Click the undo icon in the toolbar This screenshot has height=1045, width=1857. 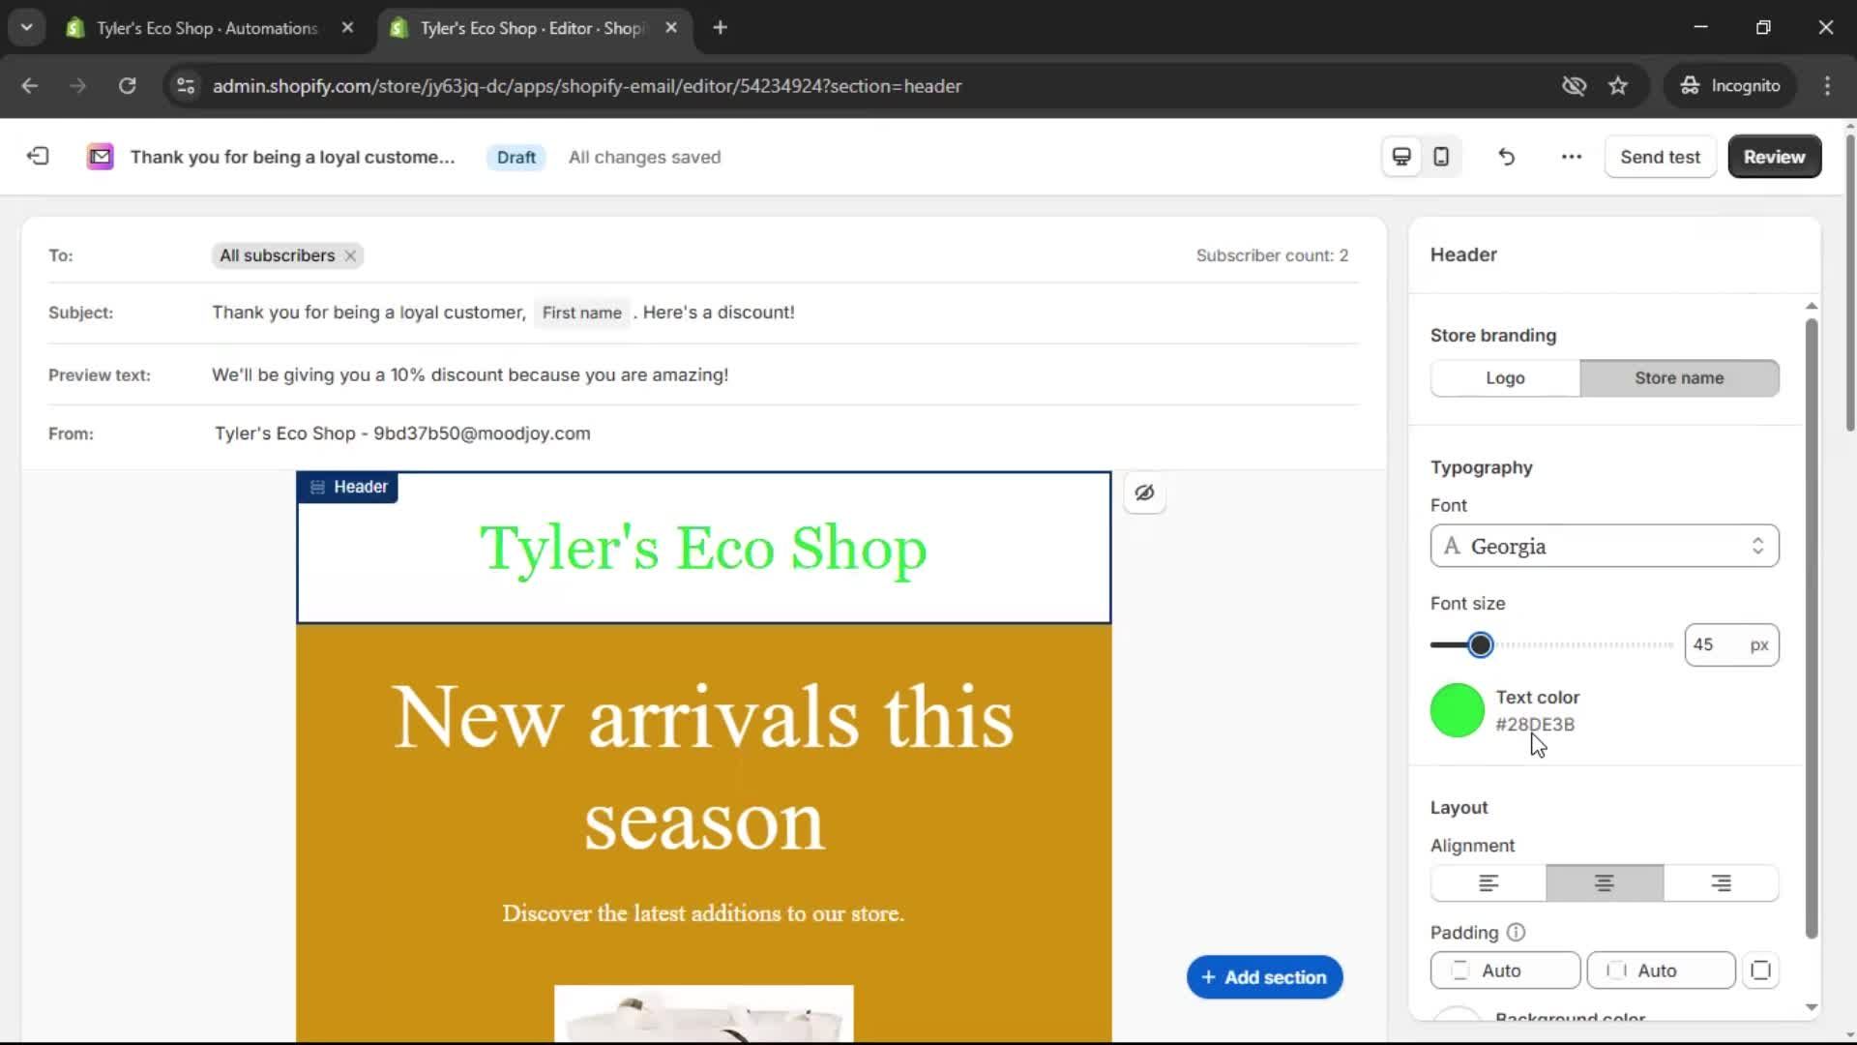coord(1506,156)
